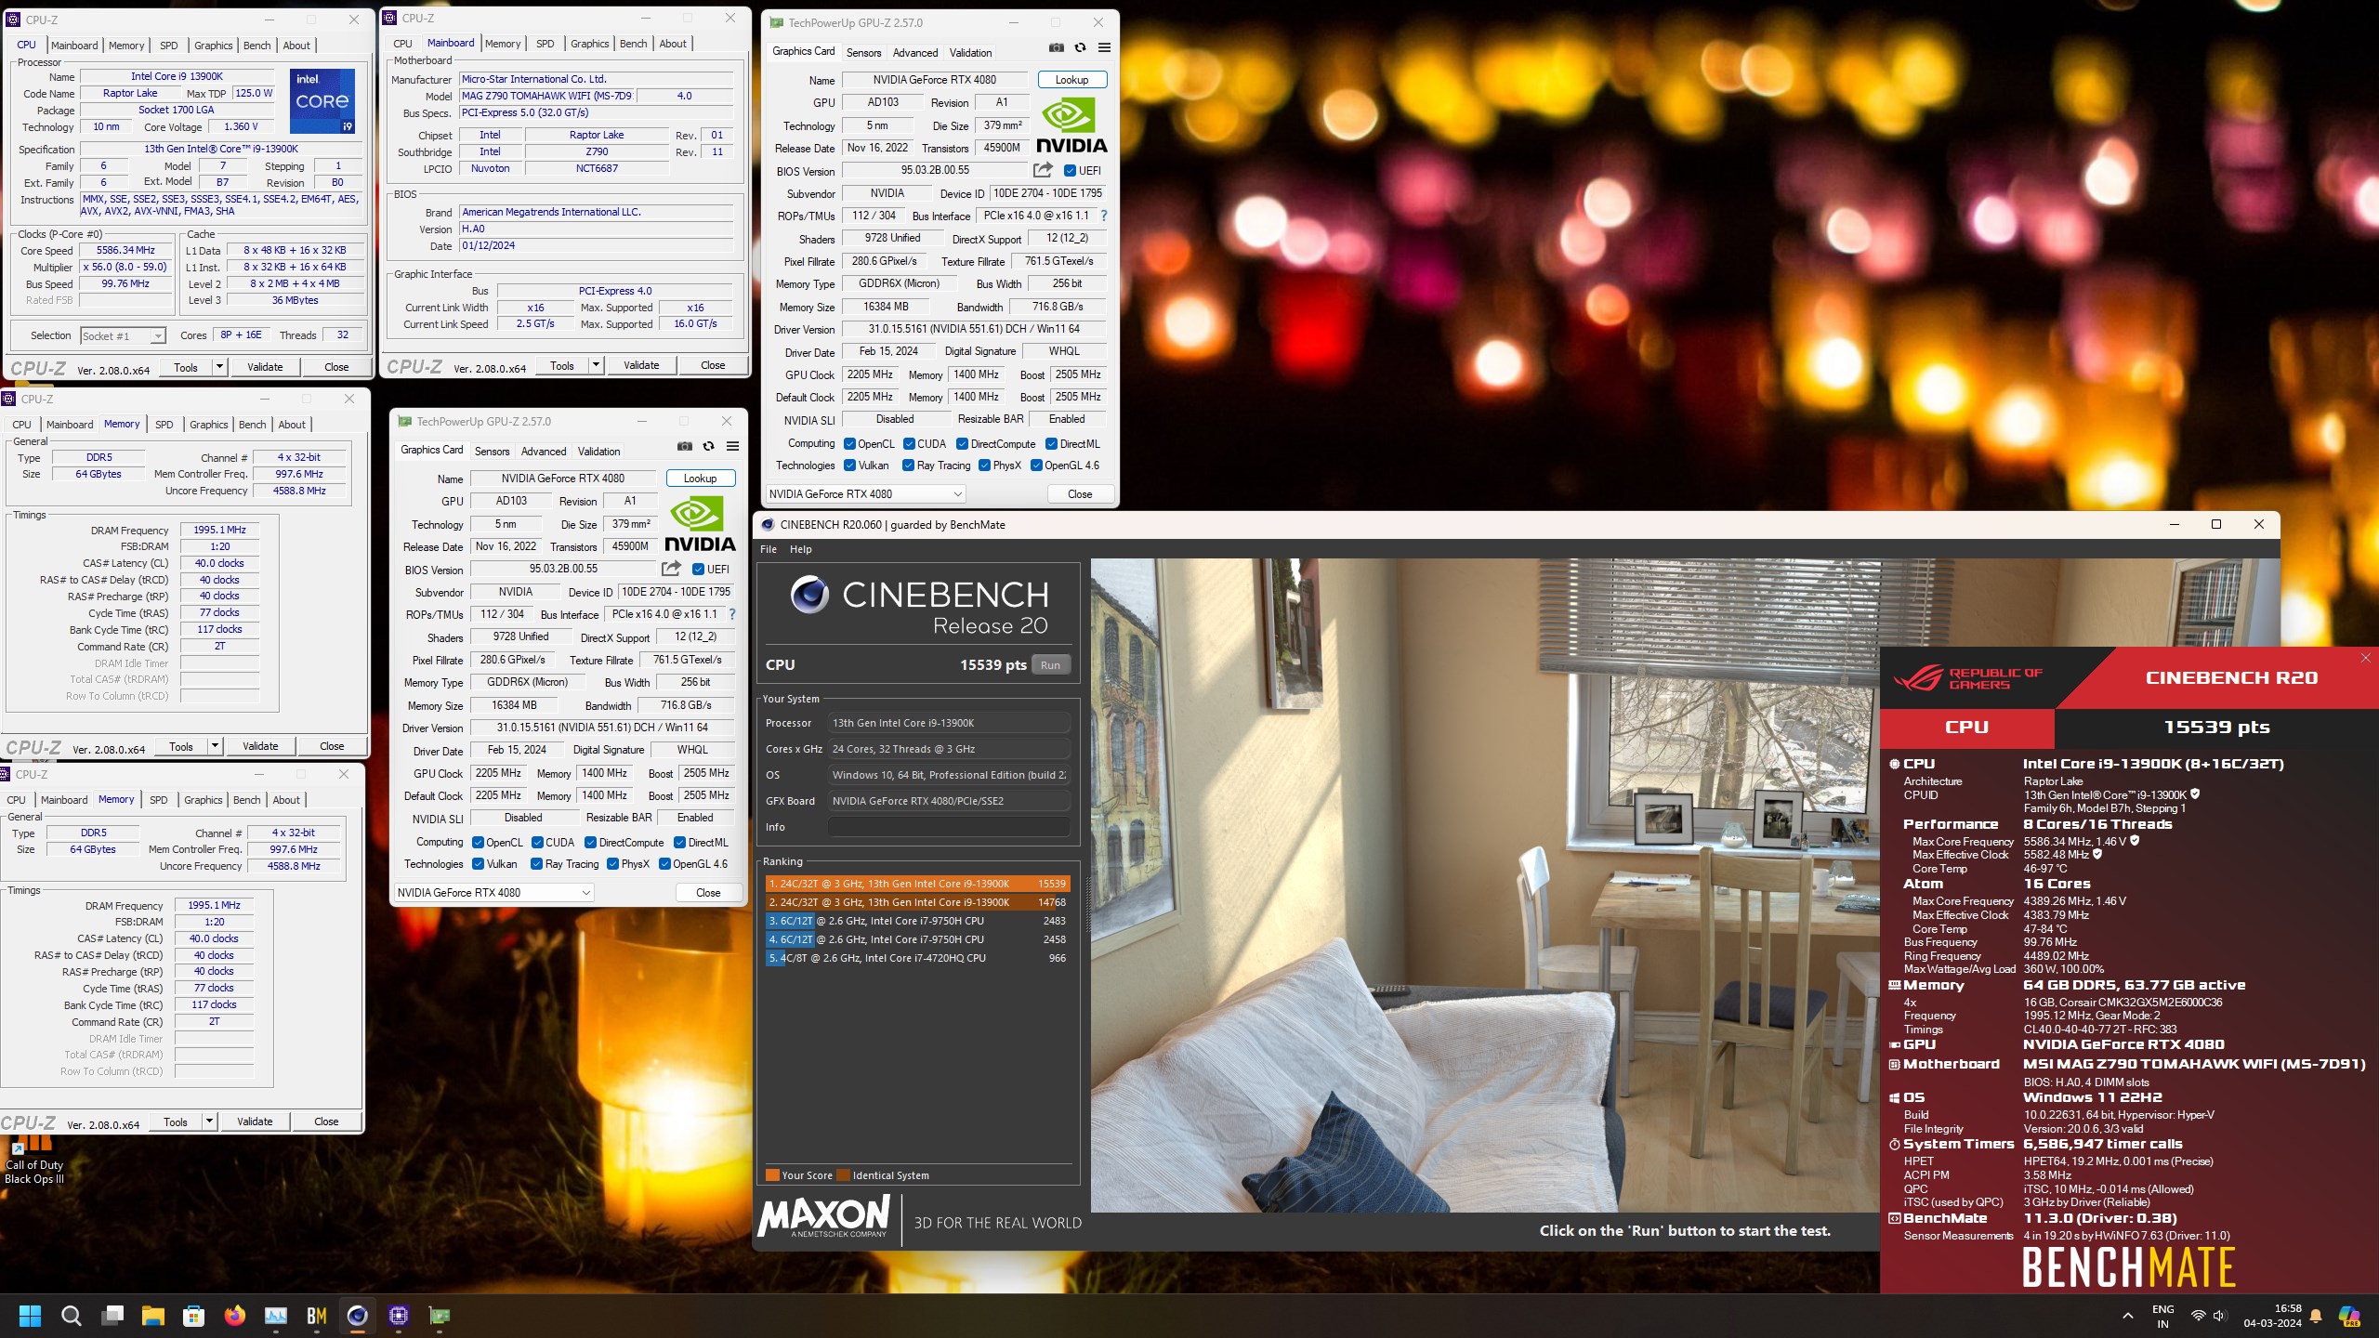Screen dimensions: 2379x1338
Task: Click the CPU-Z chip taskbar icon
Action: (399, 1316)
